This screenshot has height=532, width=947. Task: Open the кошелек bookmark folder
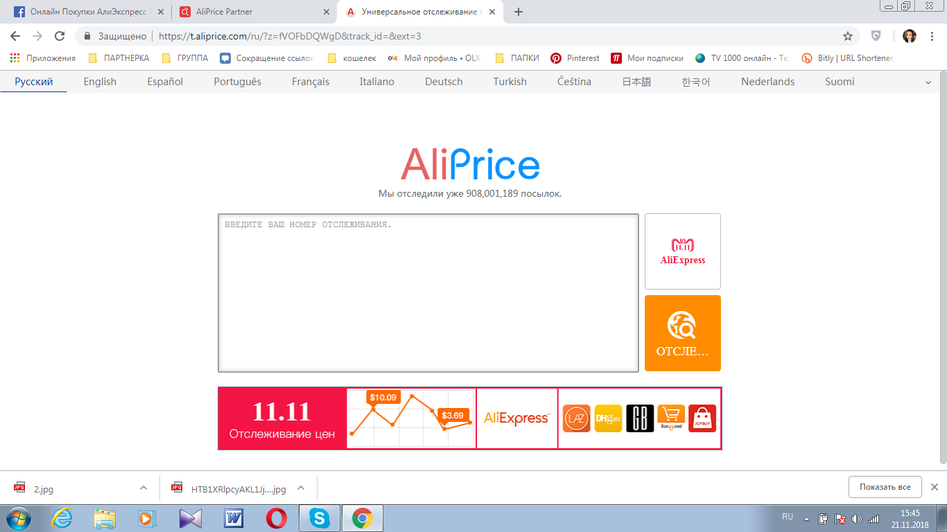(x=351, y=58)
